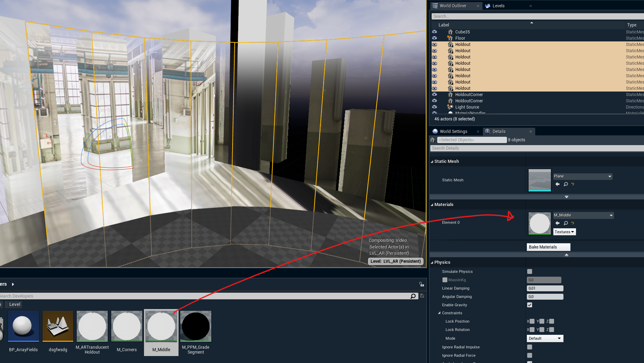The image size is (644, 363).
Task: Hide the Cube35 actor via eye icon
Action: click(x=434, y=32)
